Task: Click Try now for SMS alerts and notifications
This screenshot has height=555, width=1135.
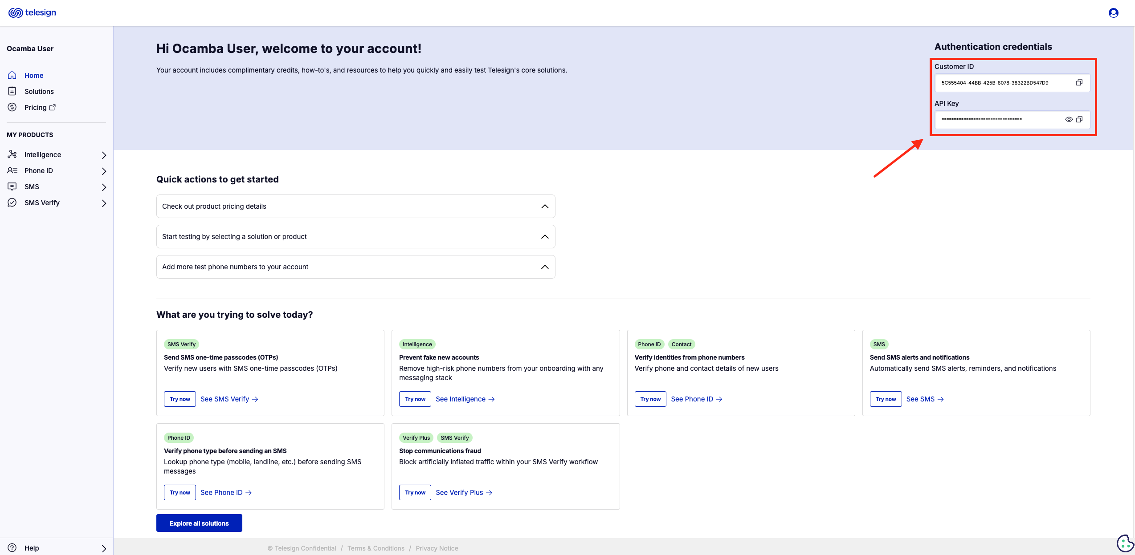Action: pyautogui.click(x=886, y=399)
